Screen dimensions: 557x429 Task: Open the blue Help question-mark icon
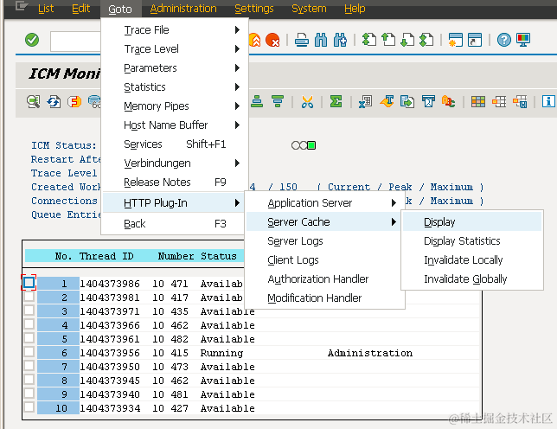point(503,40)
